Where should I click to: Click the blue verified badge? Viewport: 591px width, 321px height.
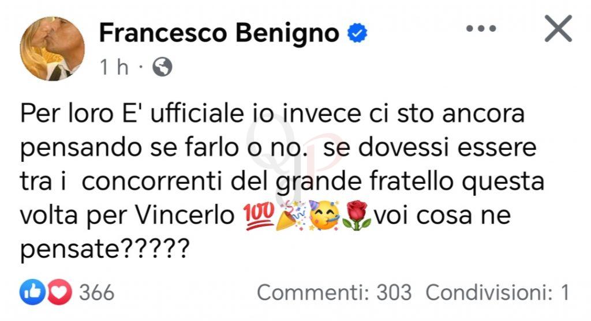(x=357, y=34)
